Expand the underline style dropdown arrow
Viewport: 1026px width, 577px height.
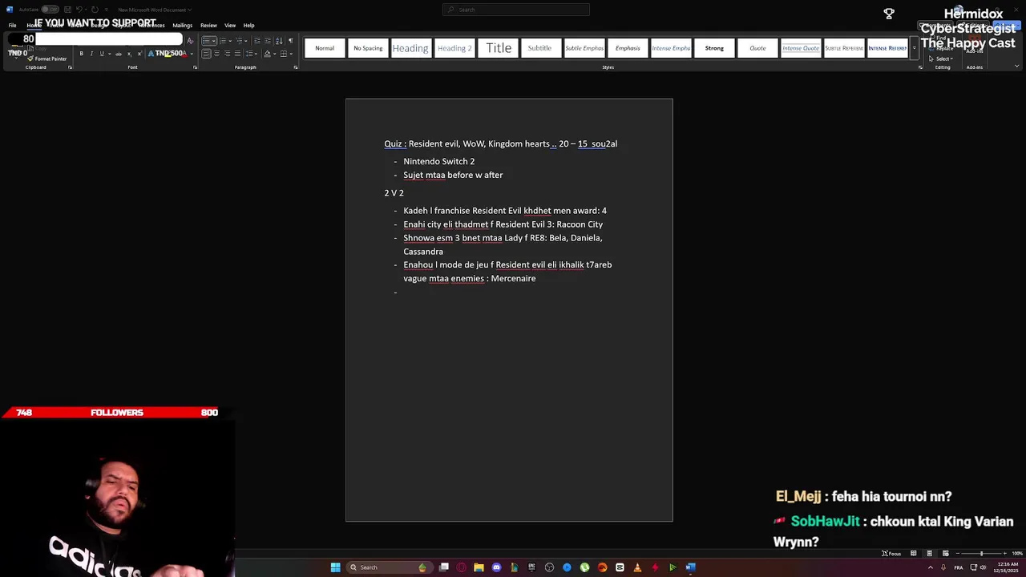[110, 54]
